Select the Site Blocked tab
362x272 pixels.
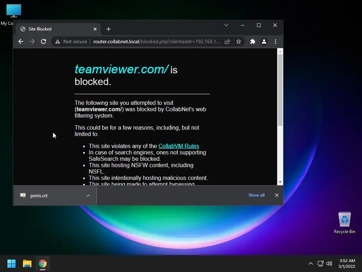pos(58,29)
